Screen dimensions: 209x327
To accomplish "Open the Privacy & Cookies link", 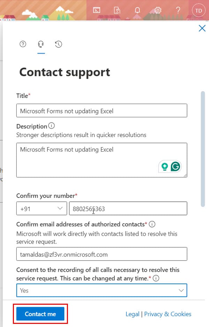I will [x=168, y=314].
